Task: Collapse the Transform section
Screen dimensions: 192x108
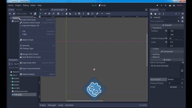Action: tap(167, 28)
